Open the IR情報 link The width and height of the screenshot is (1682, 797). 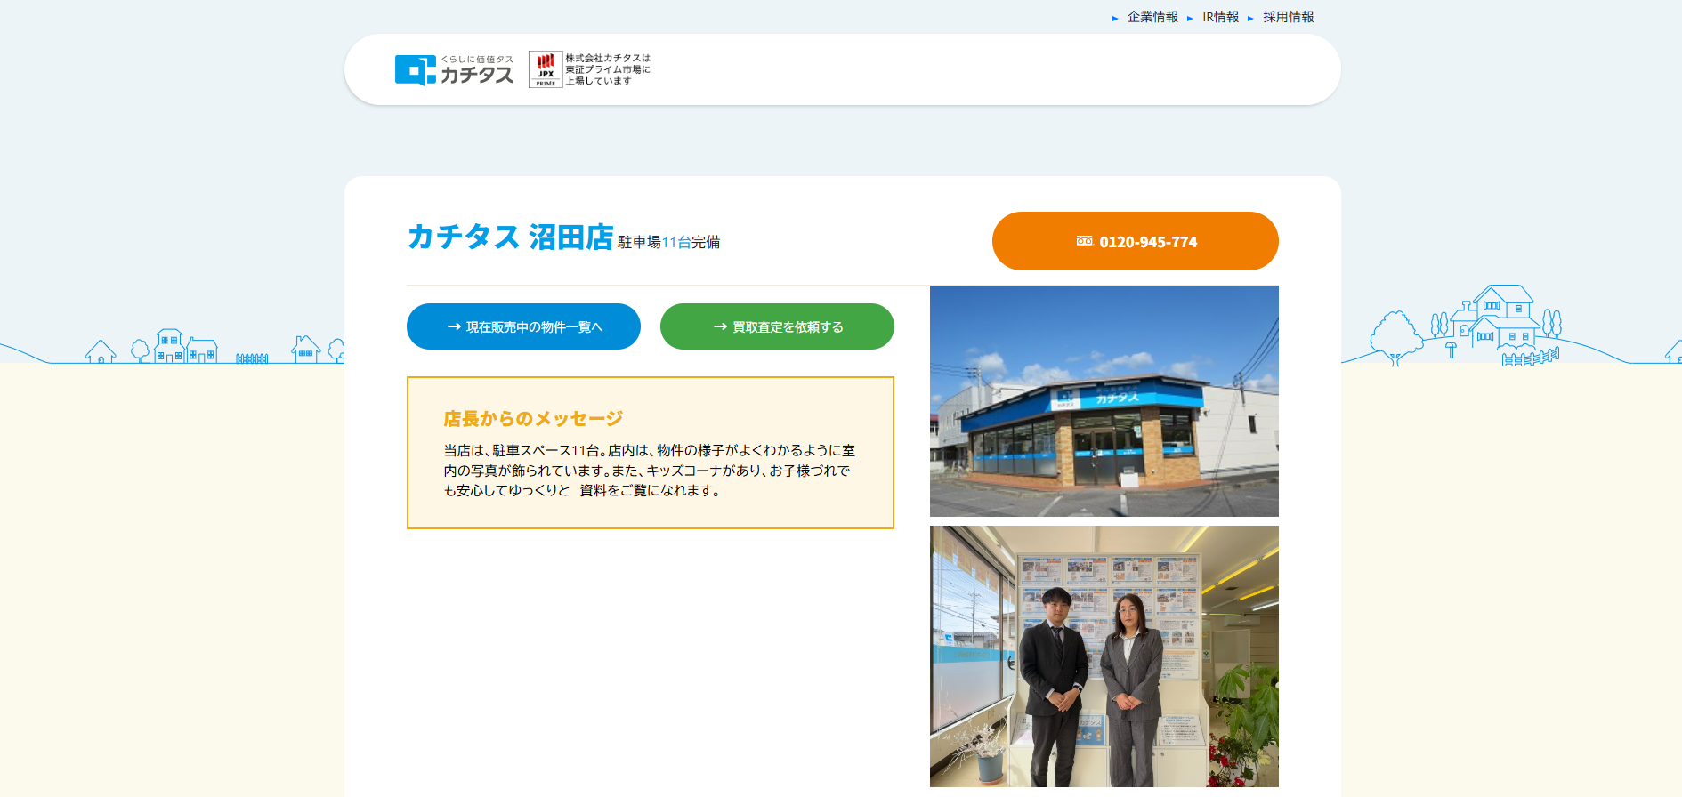click(1220, 17)
